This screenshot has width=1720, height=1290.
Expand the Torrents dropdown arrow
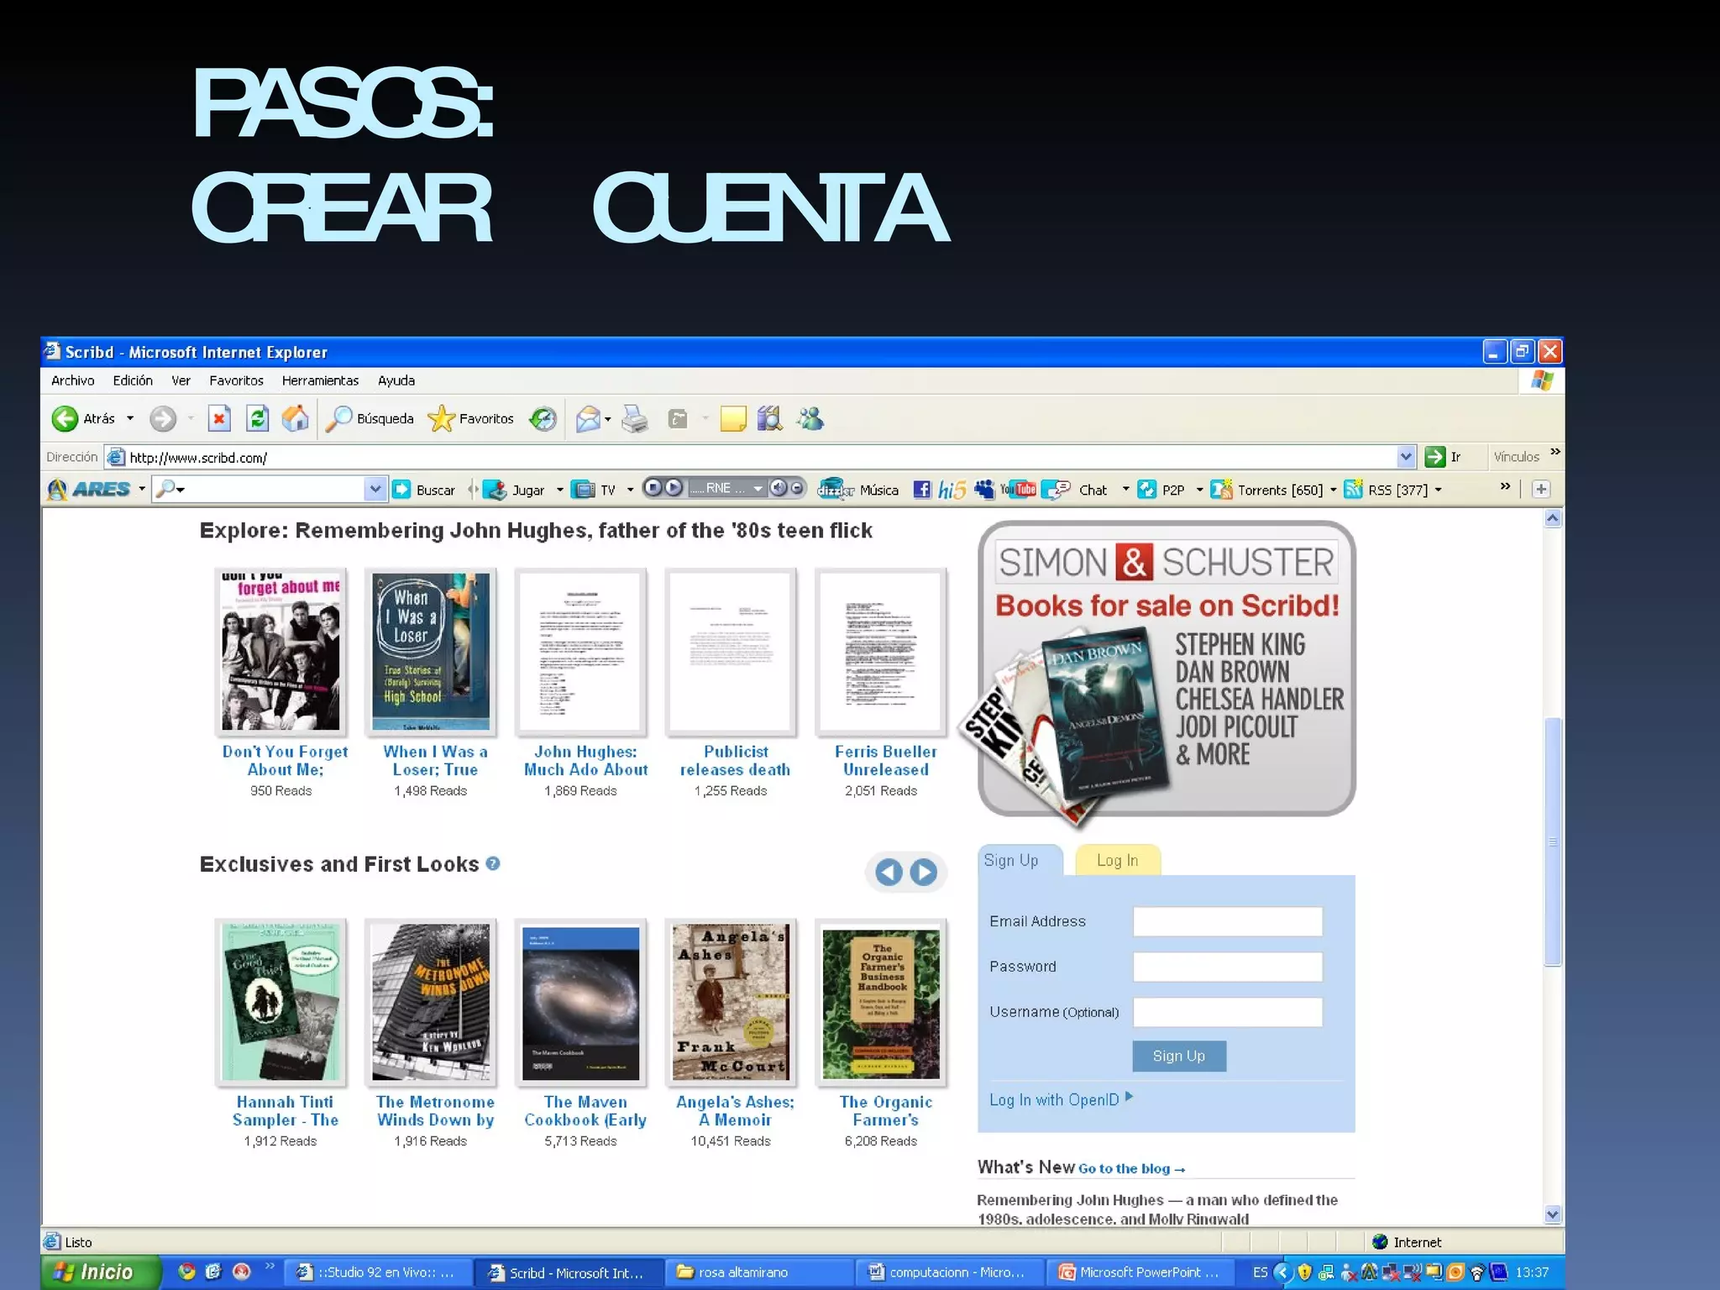point(1334,490)
